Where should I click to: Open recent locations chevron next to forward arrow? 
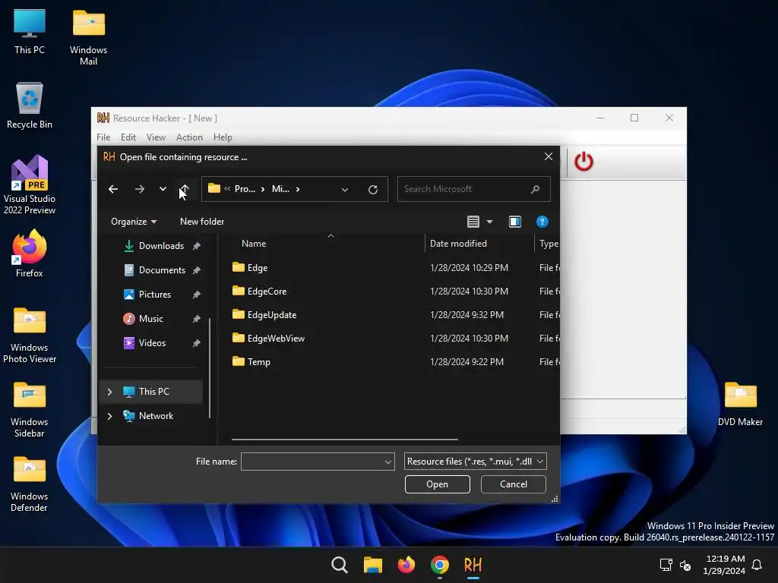(163, 189)
